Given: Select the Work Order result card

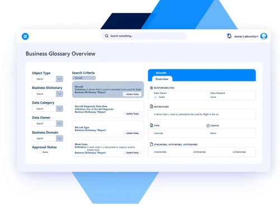Looking at the screenshot, I should (x=108, y=148).
